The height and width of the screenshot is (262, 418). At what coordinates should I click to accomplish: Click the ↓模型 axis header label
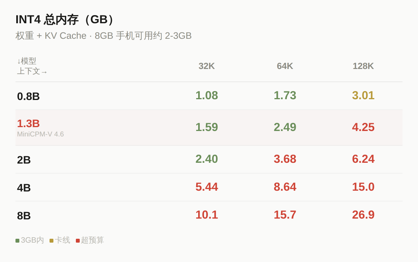click(x=27, y=61)
